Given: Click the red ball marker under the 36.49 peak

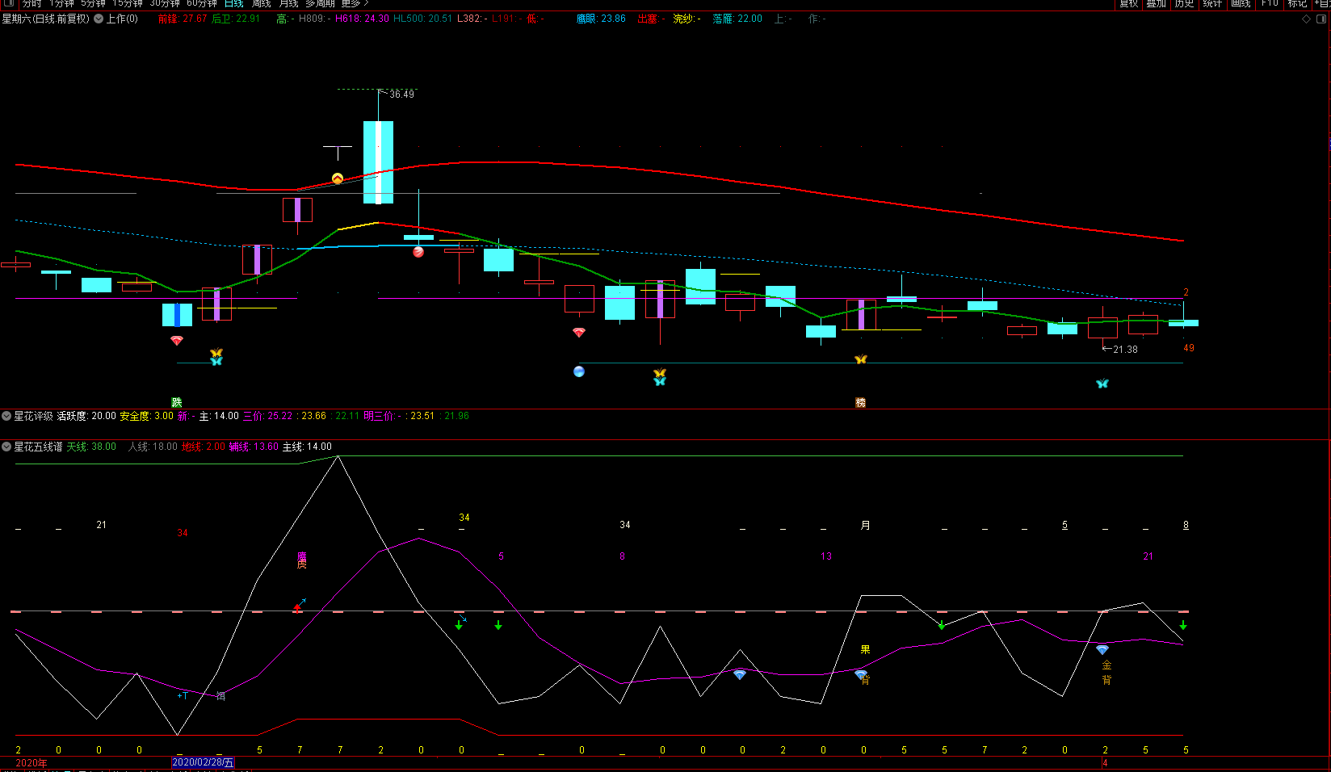Looking at the screenshot, I should tap(418, 252).
